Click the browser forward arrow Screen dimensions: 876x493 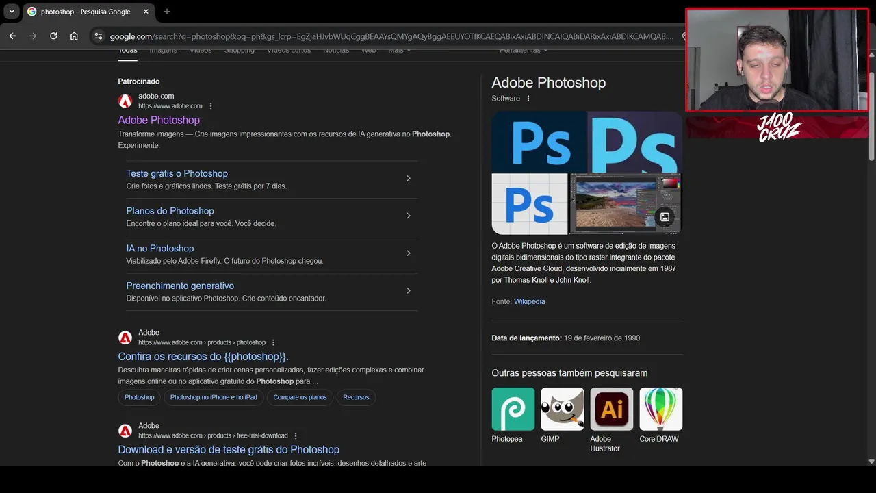pos(33,36)
